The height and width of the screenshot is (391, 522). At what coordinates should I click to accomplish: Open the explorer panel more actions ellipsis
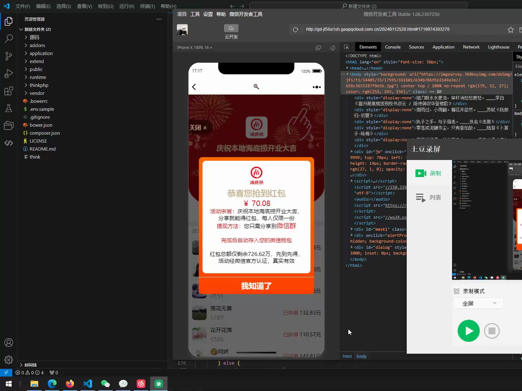[x=159, y=19]
